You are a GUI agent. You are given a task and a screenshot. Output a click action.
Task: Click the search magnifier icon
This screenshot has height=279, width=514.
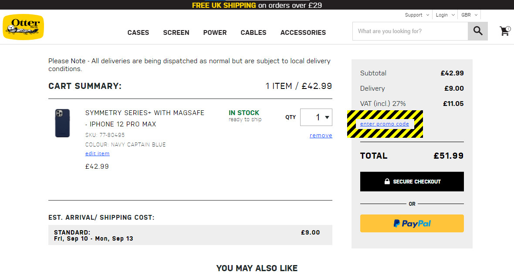pyautogui.click(x=477, y=31)
